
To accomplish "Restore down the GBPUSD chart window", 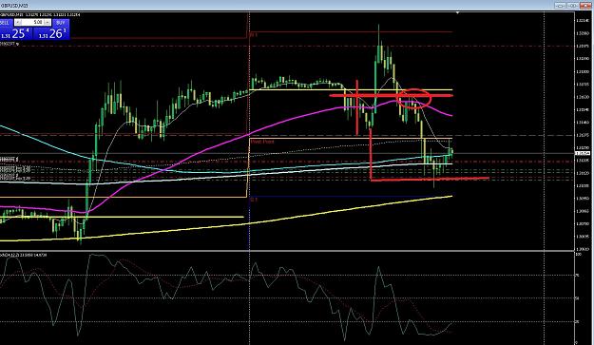I will point(572,6).
